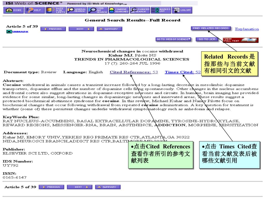The image size is (265, 199).
Task: Click author names Kuhar MJ, Pilotte NS
Action: [x=132, y=55]
